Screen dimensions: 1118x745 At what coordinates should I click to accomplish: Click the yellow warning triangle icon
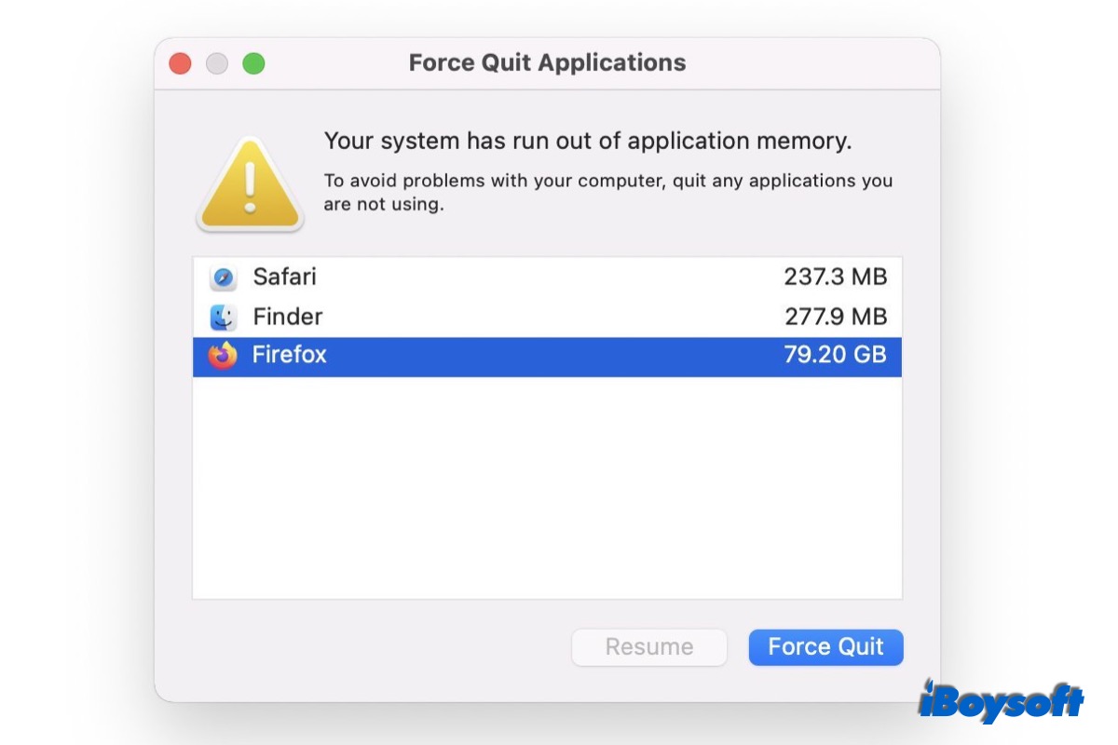click(250, 183)
